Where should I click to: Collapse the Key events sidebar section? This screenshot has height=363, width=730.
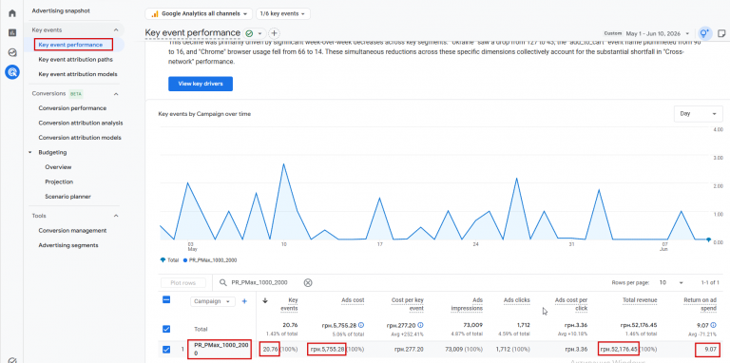click(116, 29)
